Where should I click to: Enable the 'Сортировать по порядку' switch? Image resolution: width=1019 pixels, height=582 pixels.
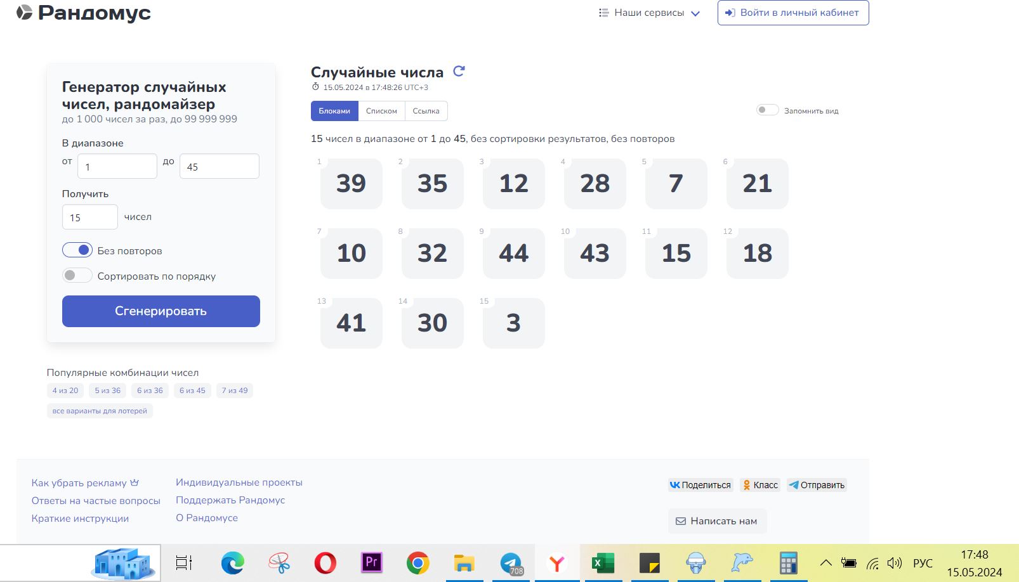pos(77,276)
